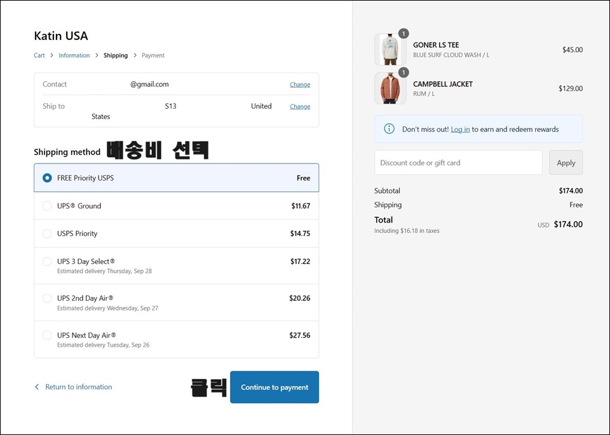Click Continue to payment button
This screenshot has width=610, height=435.
[274, 387]
